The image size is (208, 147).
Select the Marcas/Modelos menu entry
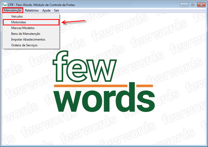(31, 28)
